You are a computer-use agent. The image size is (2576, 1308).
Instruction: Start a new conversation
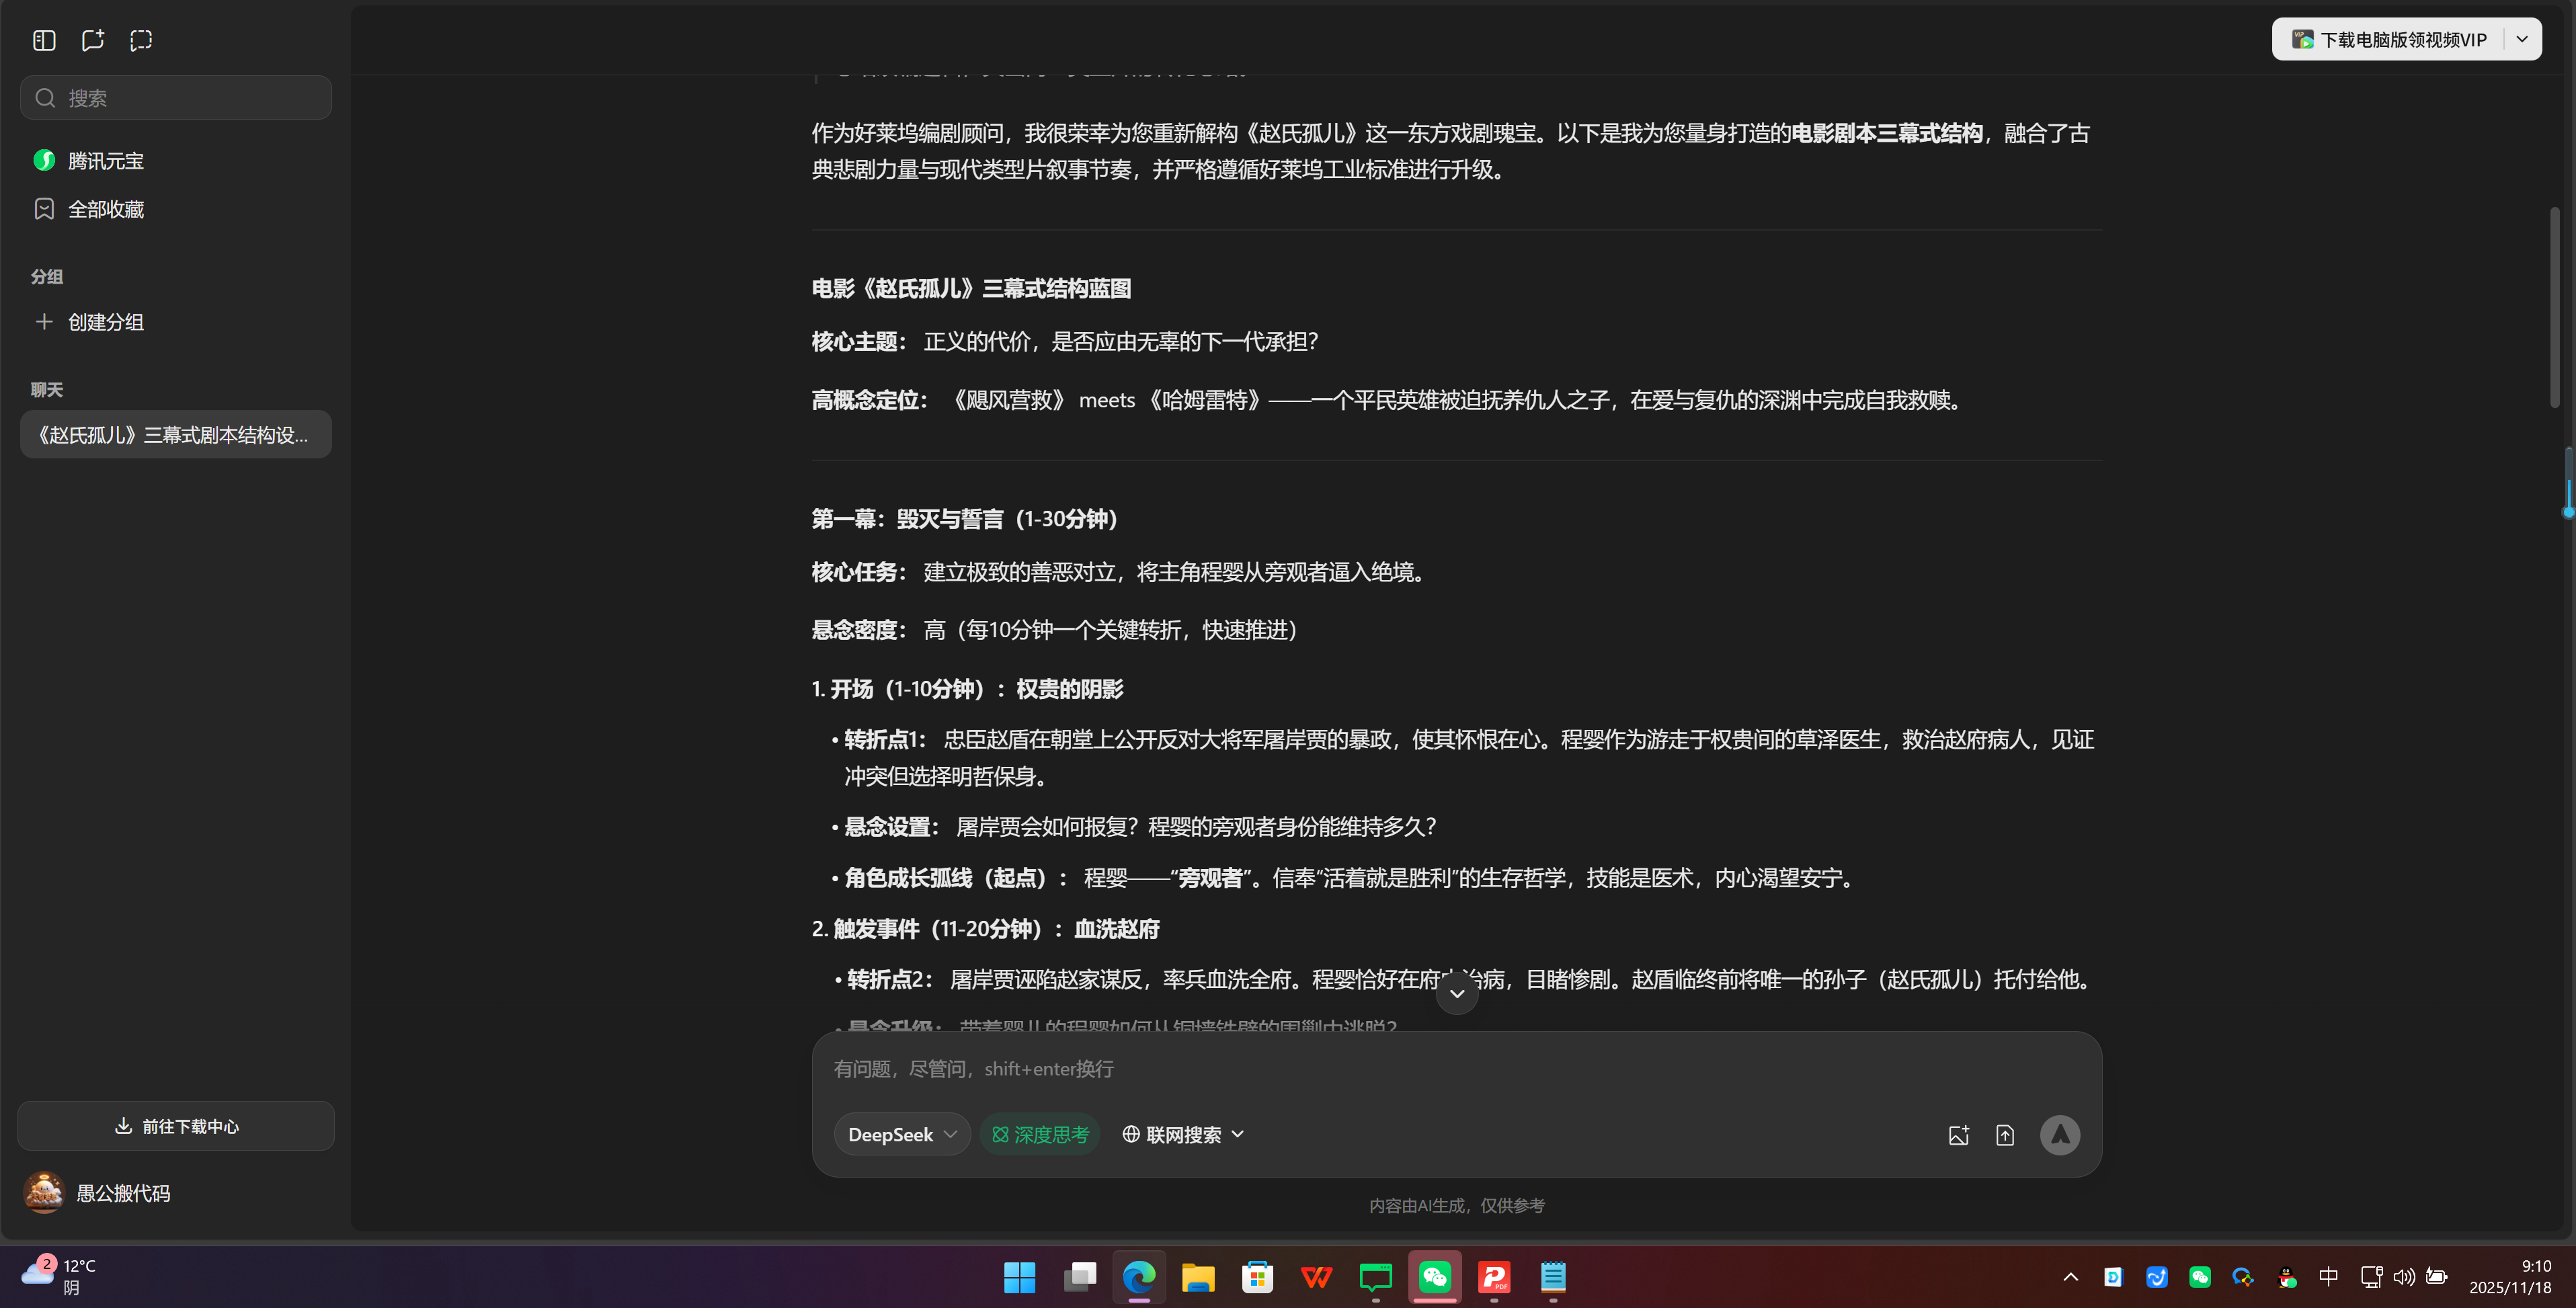93,40
